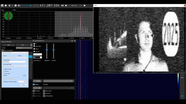The image size is (186, 104).
Task: Click Edit in Frequency Manager
Action: point(23,45)
